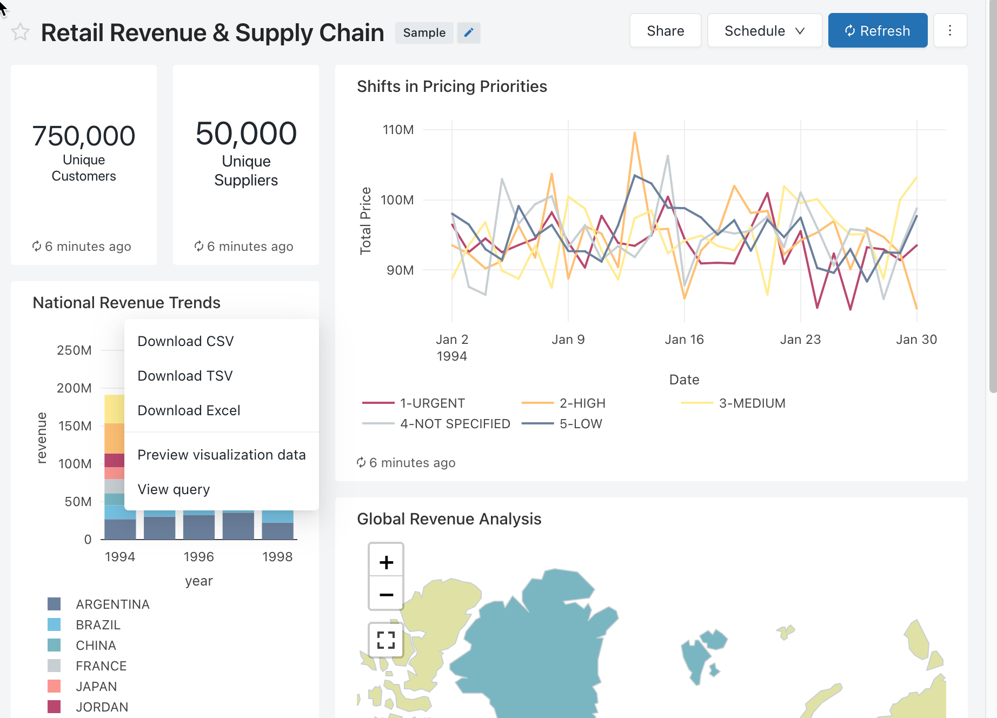Toggle map fullscreen view
This screenshot has width=997, height=718.
tap(386, 640)
